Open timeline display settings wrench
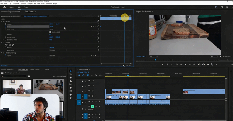The width and height of the screenshot is (233, 121). [x=96, y=75]
